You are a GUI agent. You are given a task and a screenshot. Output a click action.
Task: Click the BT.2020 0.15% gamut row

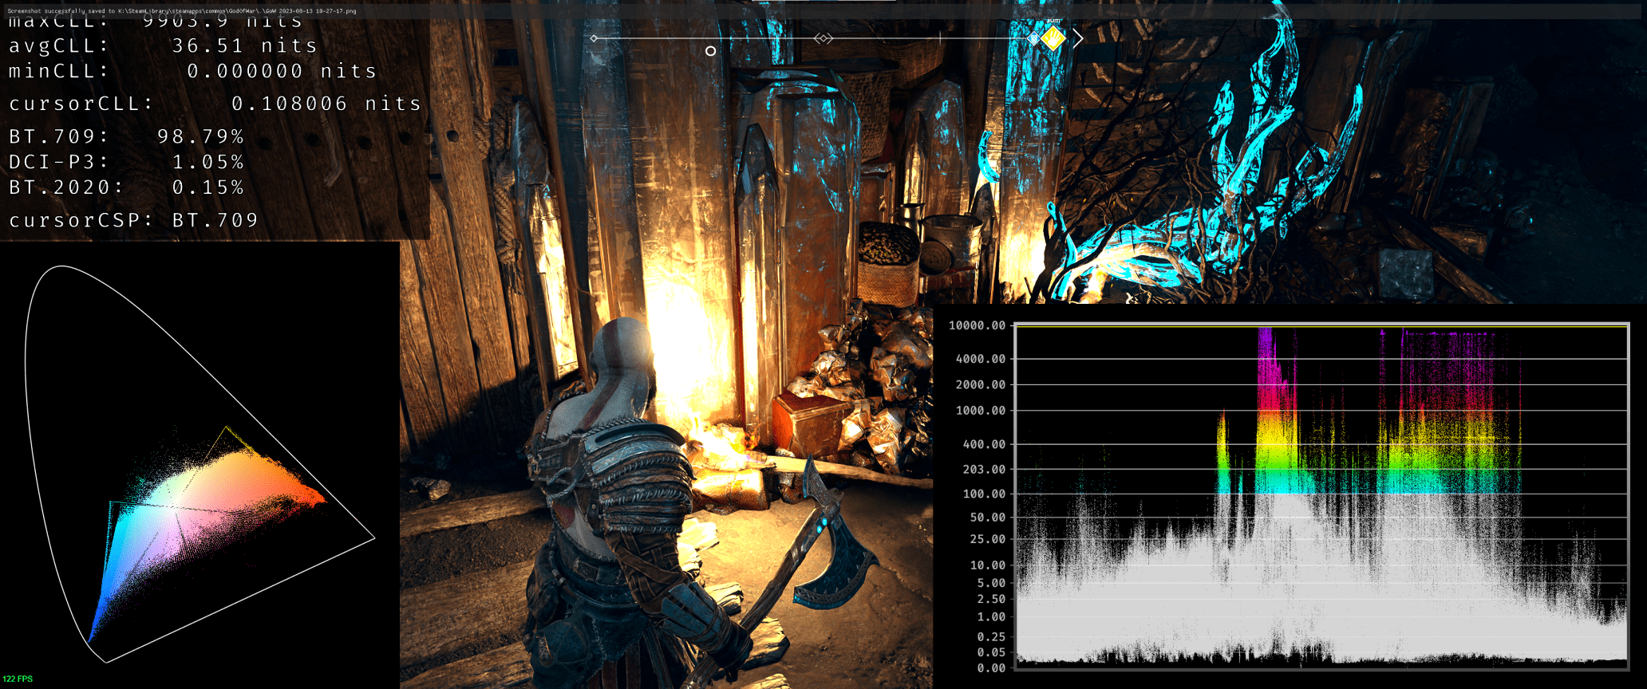pyautogui.click(x=126, y=188)
